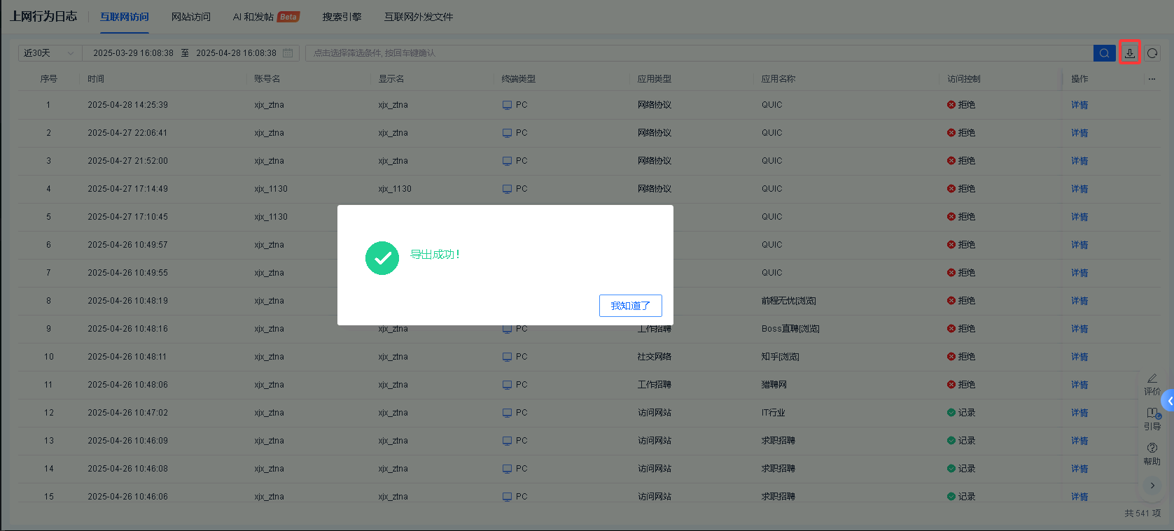1174x531 pixels.
Task: Open the 互联网外发文件 tab
Action: (418, 17)
